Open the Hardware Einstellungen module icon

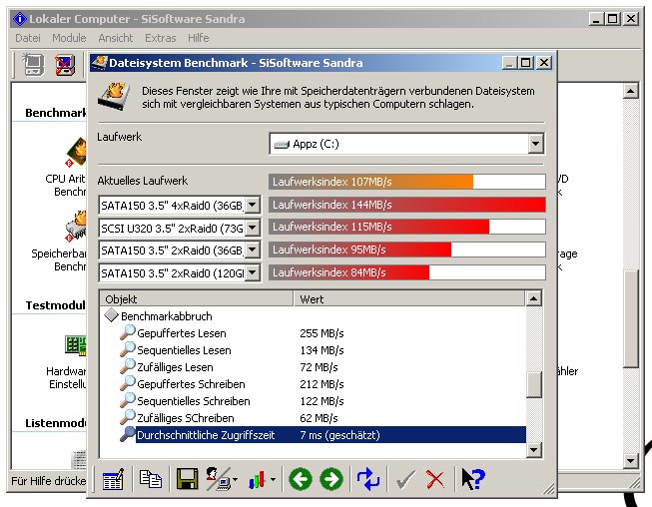(x=76, y=345)
